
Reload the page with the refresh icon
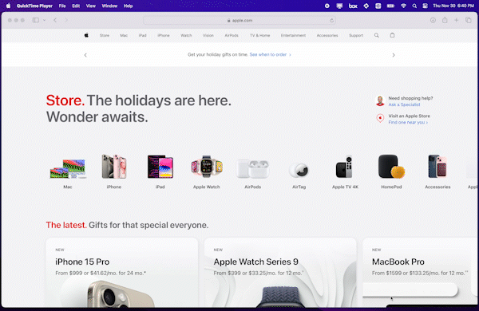click(331, 21)
